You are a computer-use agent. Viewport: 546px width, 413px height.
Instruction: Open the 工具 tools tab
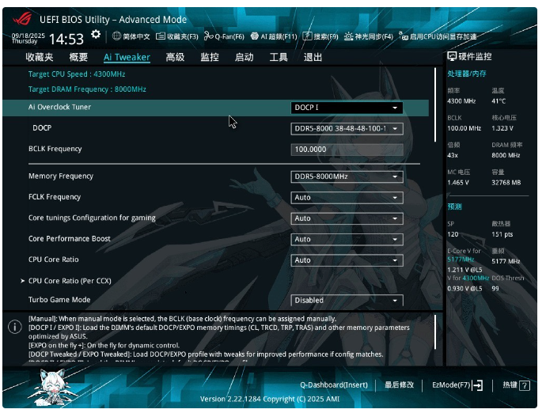(x=279, y=57)
